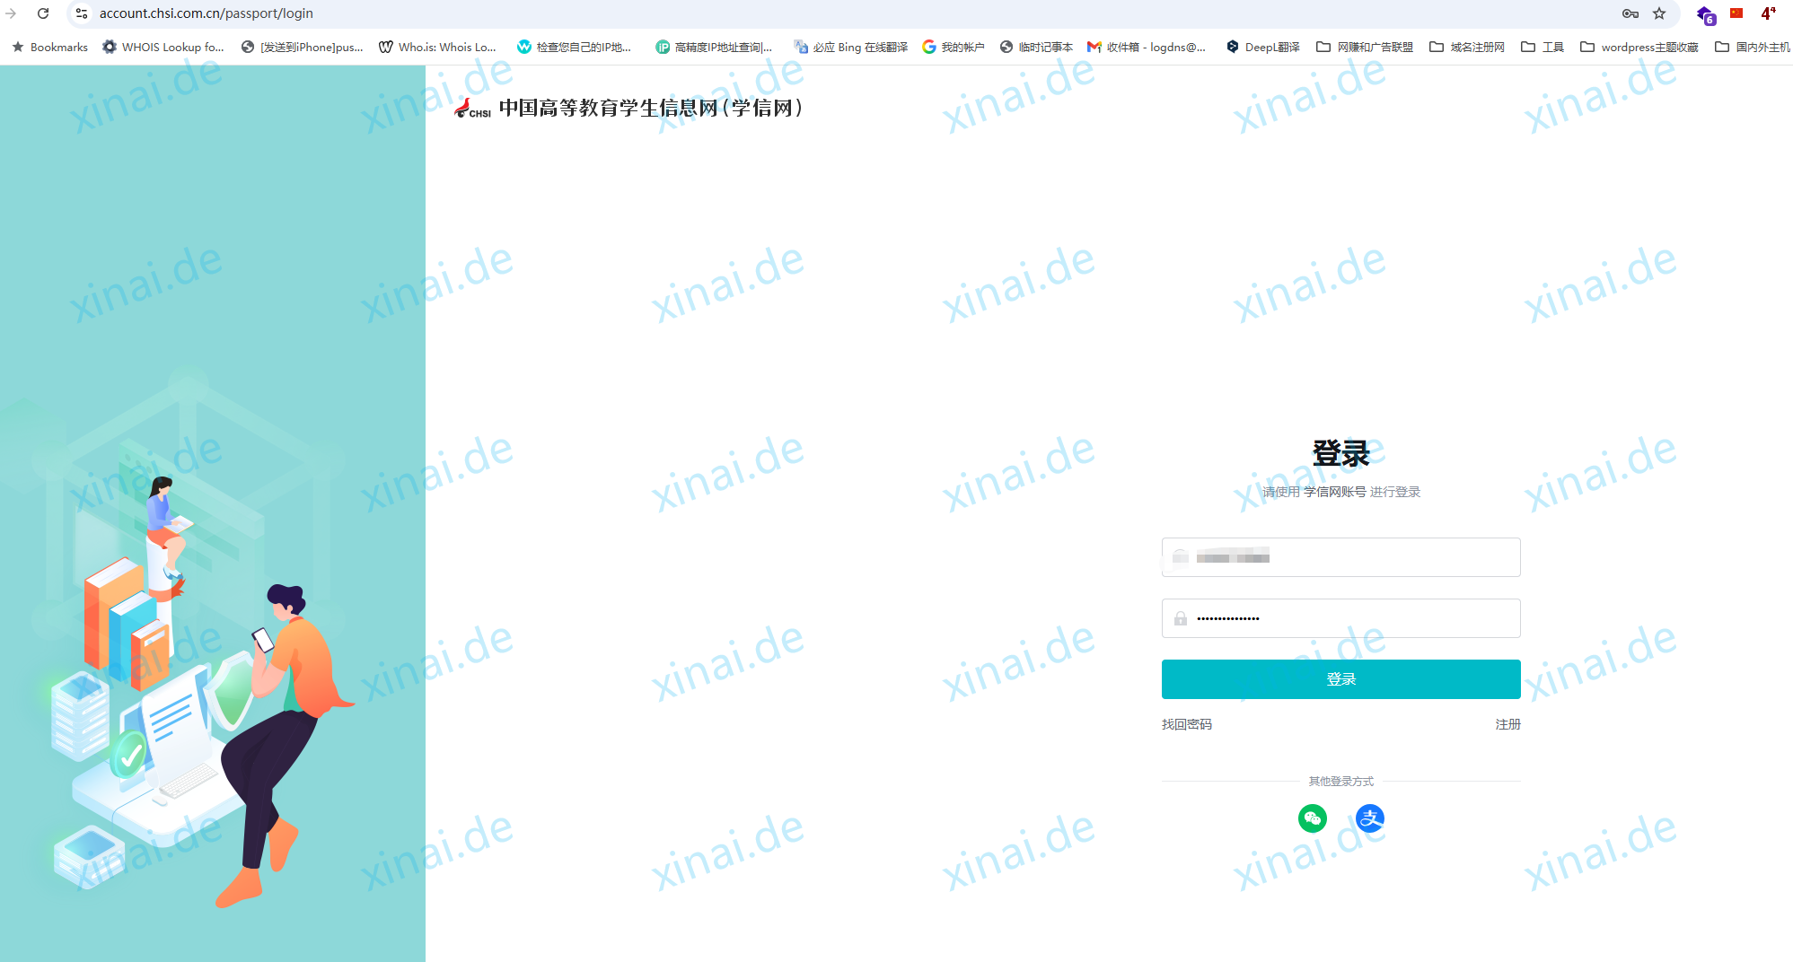Open the DeepL翻译 bookmark
Viewport: 1793px width, 962px height.
[x=1263, y=47]
